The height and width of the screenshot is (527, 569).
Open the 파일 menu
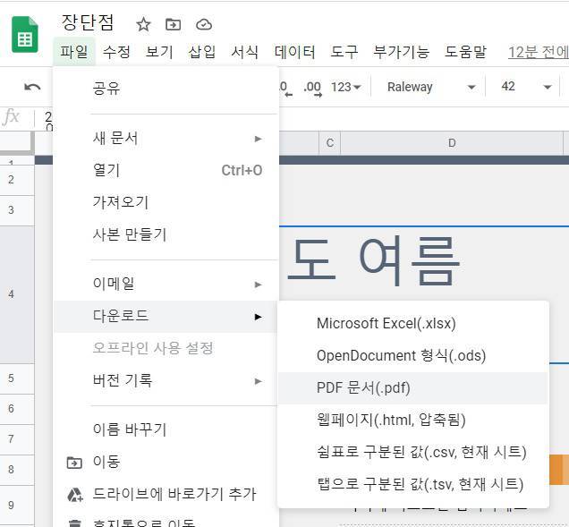(74, 52)
